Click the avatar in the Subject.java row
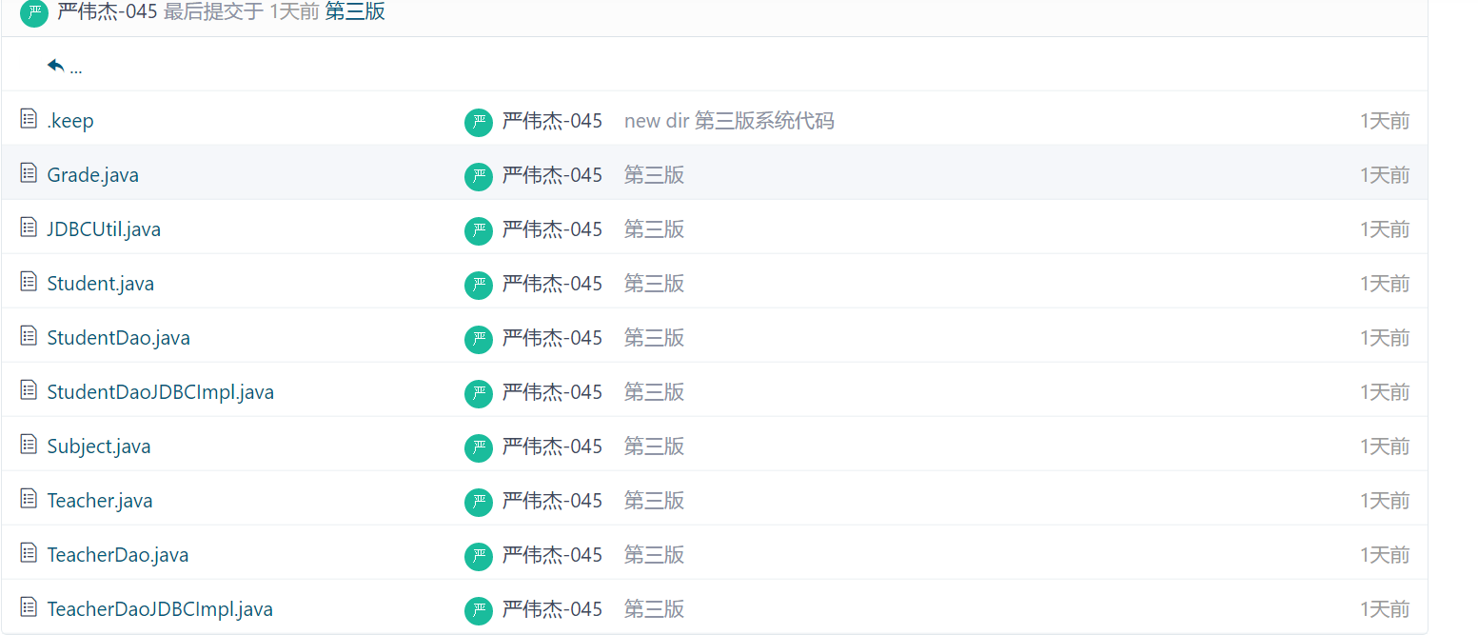Image resolution: width=1478 pixels, height=635 pixels. point(479,447)
